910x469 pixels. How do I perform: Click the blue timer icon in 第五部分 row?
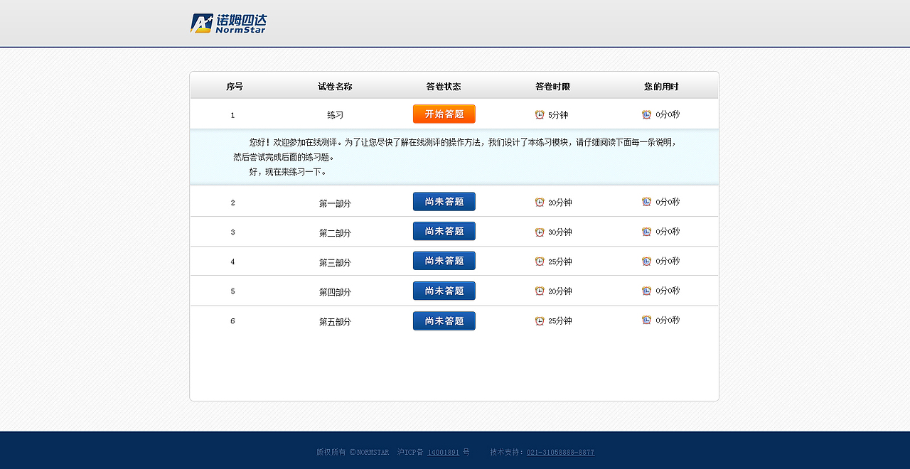646,320
